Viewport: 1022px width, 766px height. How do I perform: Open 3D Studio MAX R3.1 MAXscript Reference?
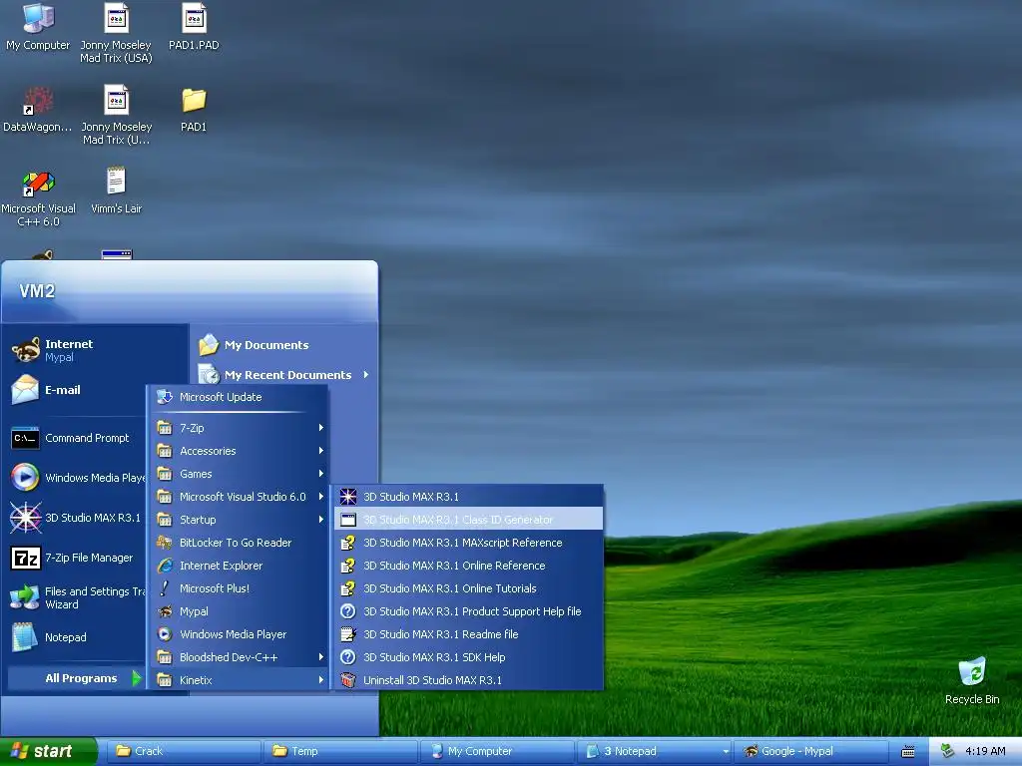[x=468, y=543]
